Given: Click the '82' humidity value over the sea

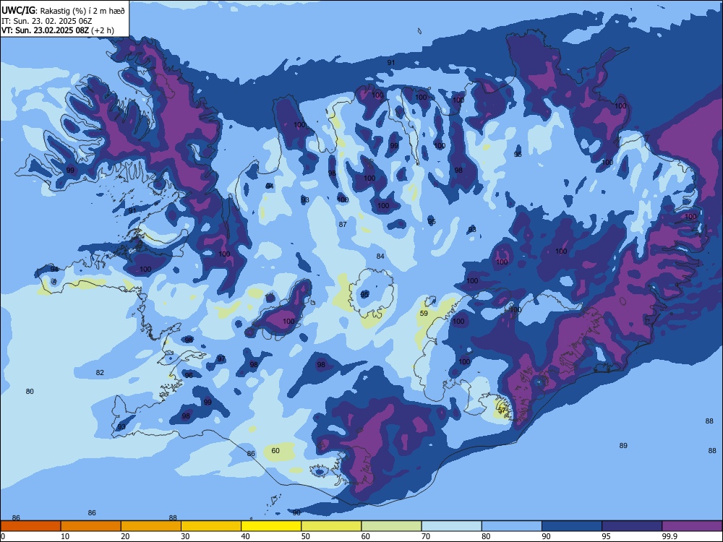Looking at the screenshot, I should [100, 372].
